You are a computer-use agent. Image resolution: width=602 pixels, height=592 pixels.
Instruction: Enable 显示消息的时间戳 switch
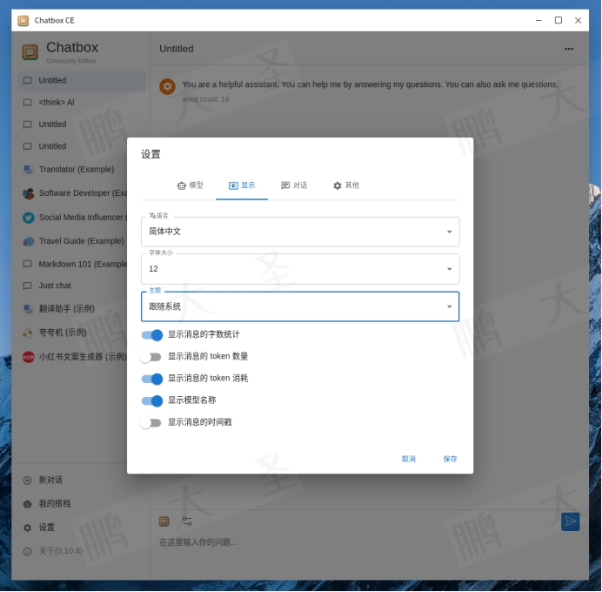(x=150, y=423)
